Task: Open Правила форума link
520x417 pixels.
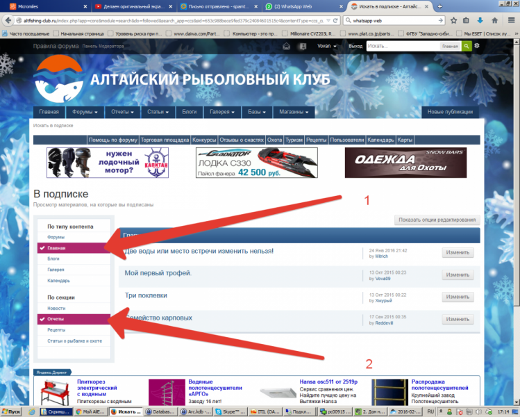Action: click(x=56, y=46)
